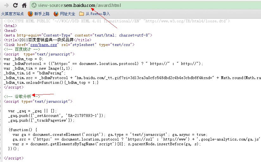Viewport: 261px width, 162px height.
Task: Click the (function() { line
Action: point(23,130)
